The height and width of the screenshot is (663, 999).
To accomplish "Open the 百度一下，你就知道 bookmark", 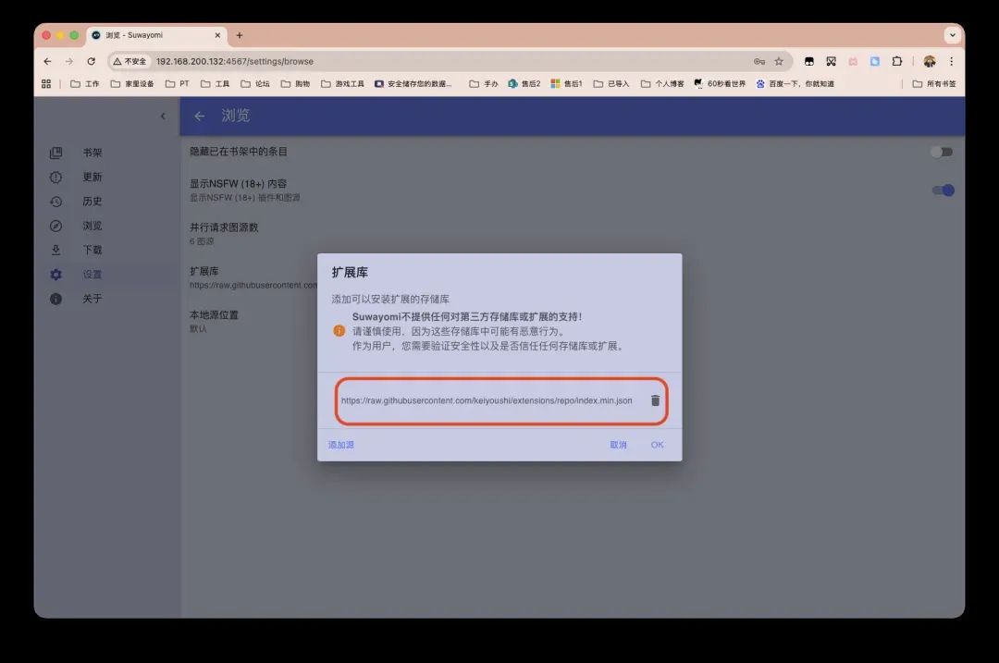I will pos(795,83).
